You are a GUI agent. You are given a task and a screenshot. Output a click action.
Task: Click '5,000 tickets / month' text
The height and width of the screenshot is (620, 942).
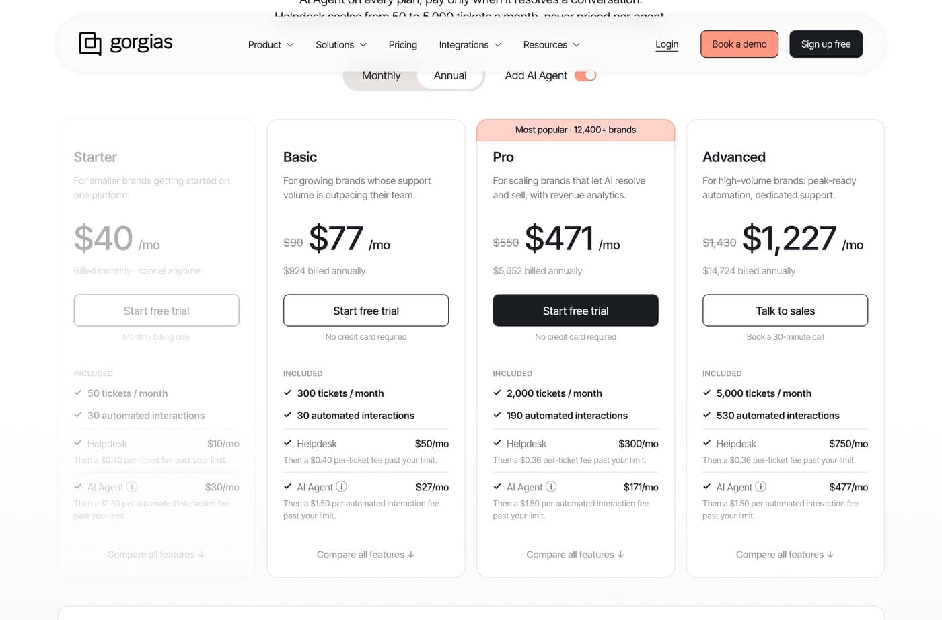764,393
